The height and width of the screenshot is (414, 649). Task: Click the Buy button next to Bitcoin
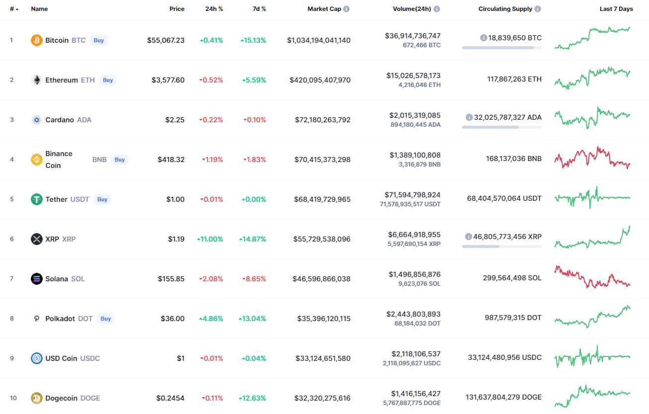pos(99,40)
